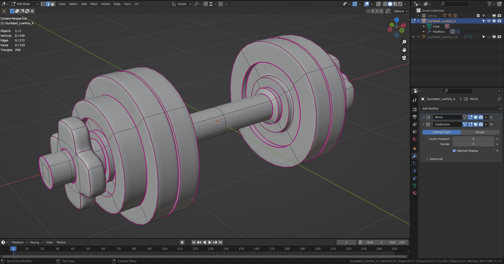Uncheck Optimal Display in the Subdivision modifier
Screen dimensions: 504x264
pyautogui.click(x=454, y=150)
